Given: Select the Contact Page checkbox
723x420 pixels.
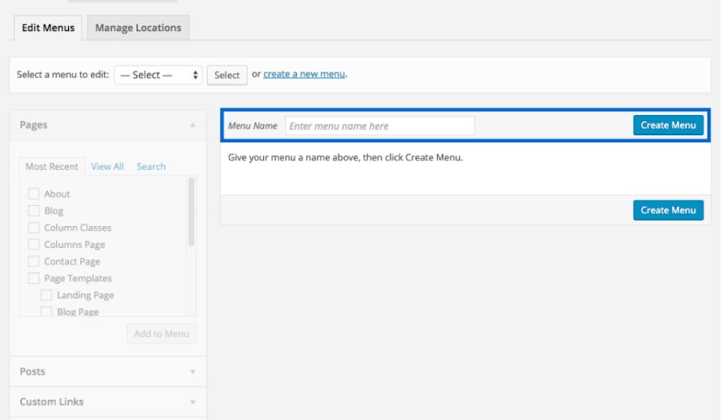Looking at the screenshot, I should click(34, 261).
